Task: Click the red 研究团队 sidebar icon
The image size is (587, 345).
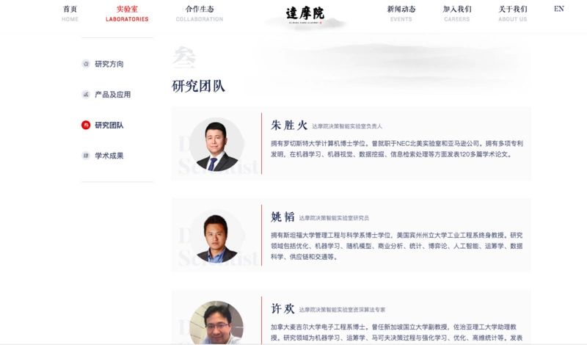Action: (86, 126)
